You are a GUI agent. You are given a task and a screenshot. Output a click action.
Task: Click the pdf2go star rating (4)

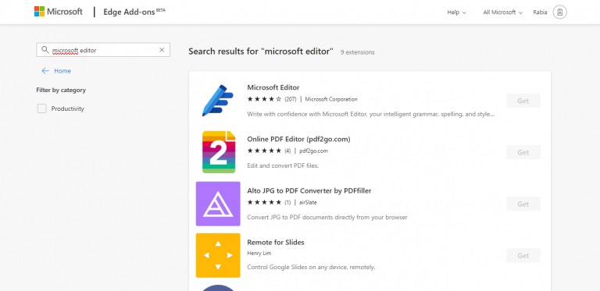coord(269,151)
